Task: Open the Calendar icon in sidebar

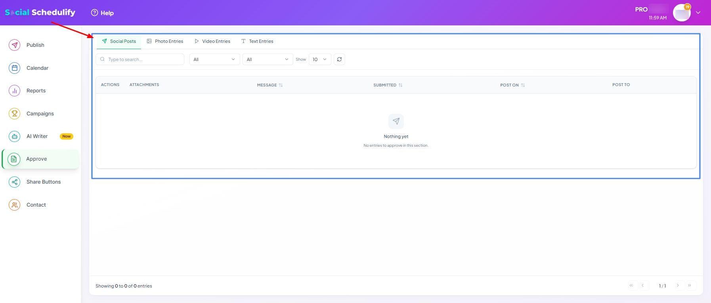Action: 15,68
